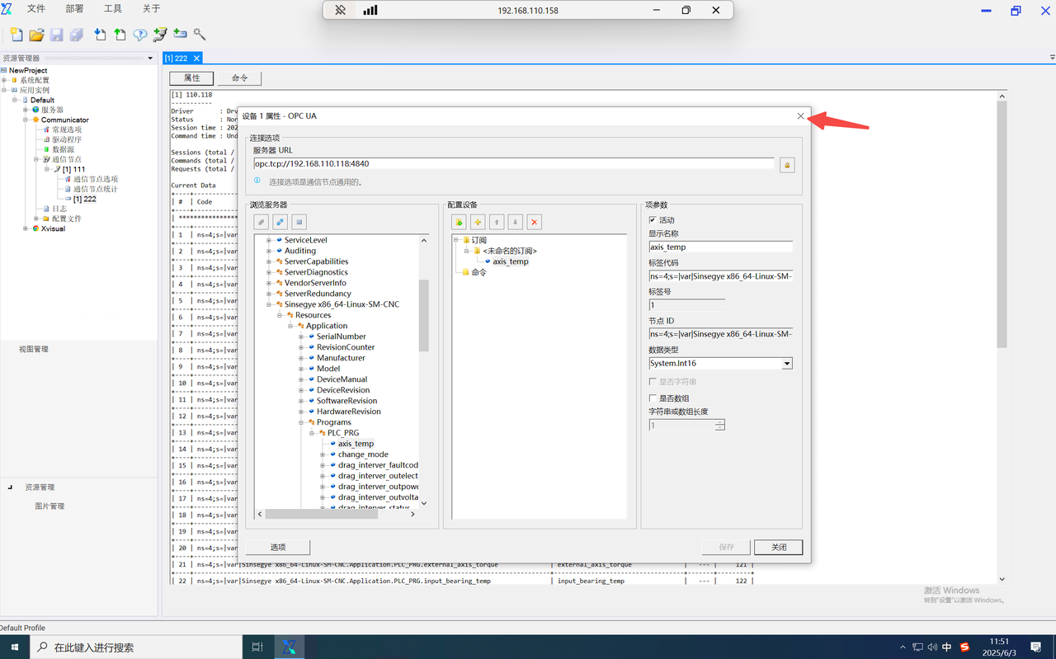1056x659 pixels.
Task: Click the browse server tree vertical scrollbar
Action: pos(424,315)
